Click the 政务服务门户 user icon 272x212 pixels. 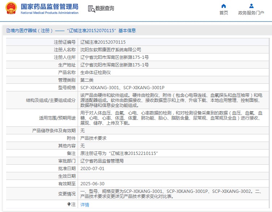pos(251,6)
